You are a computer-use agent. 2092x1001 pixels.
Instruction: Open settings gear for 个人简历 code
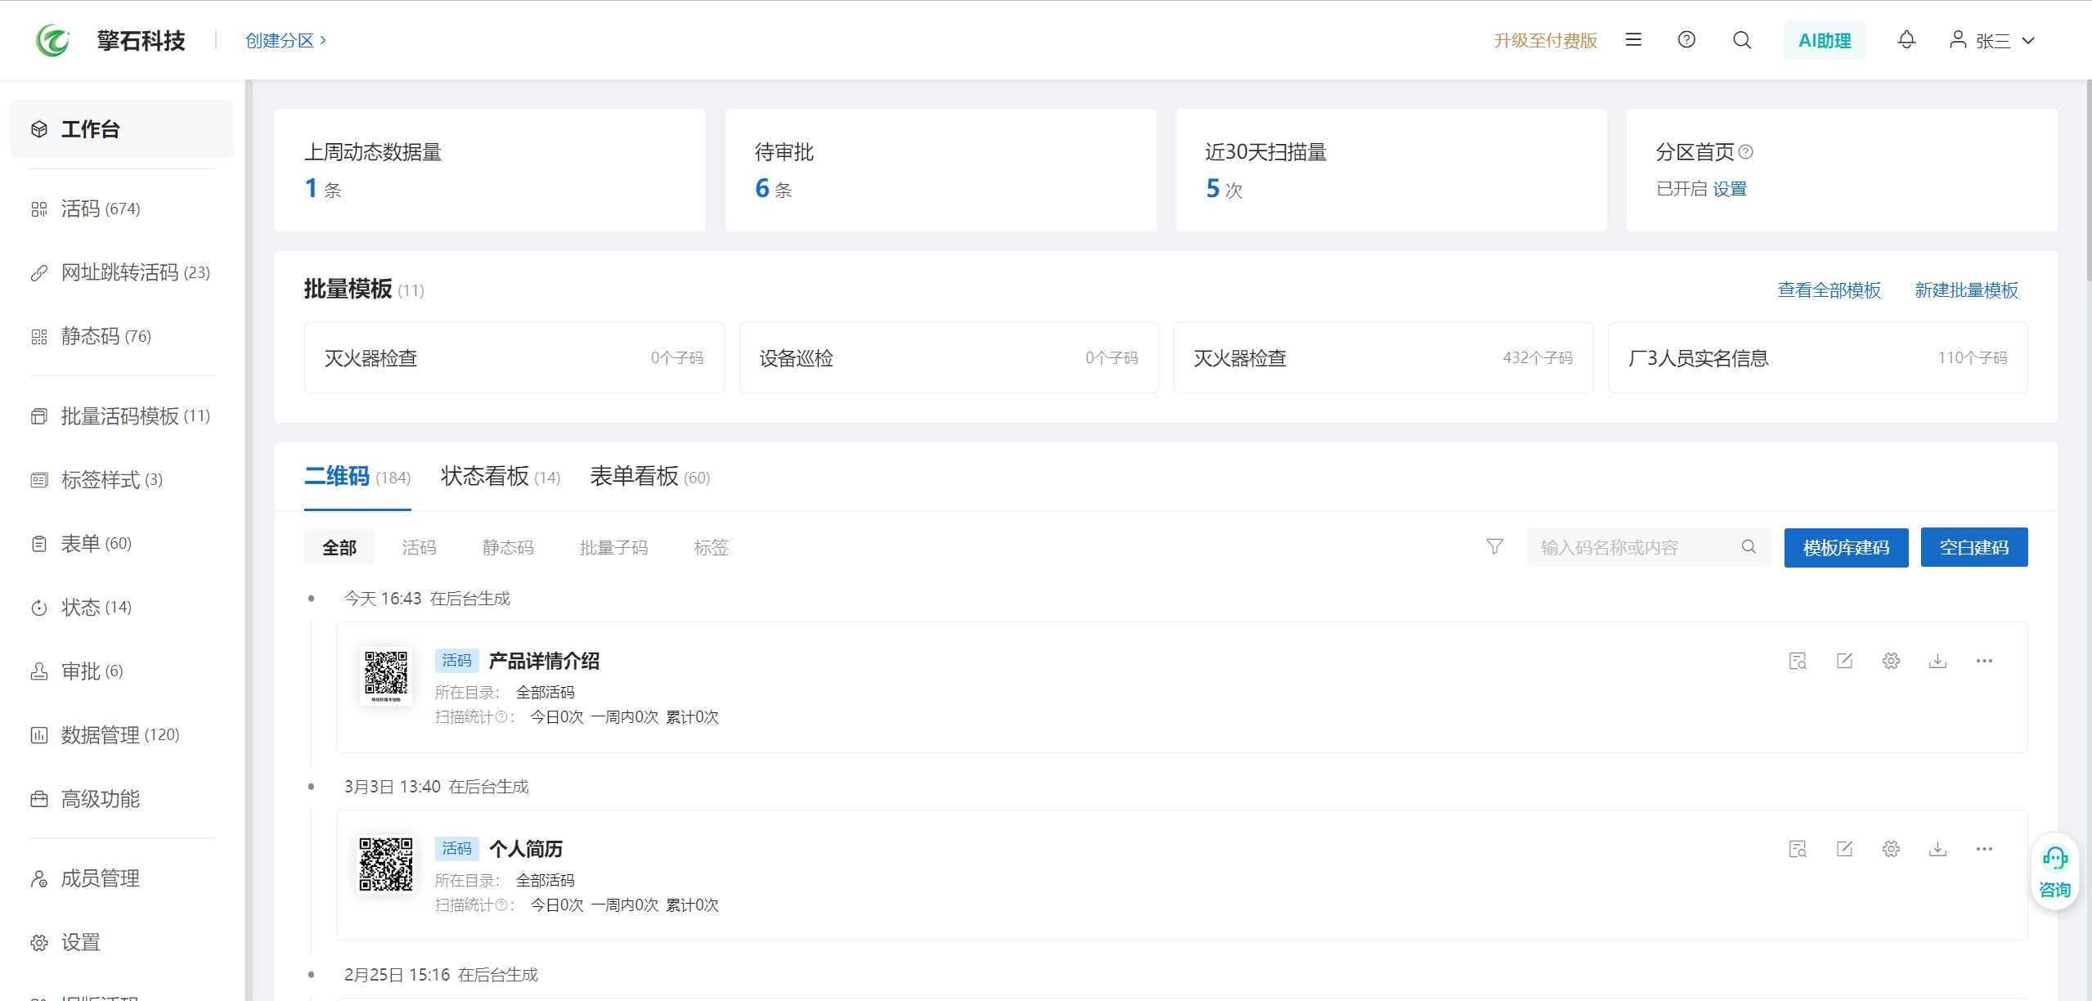[x=1891, y=849]
